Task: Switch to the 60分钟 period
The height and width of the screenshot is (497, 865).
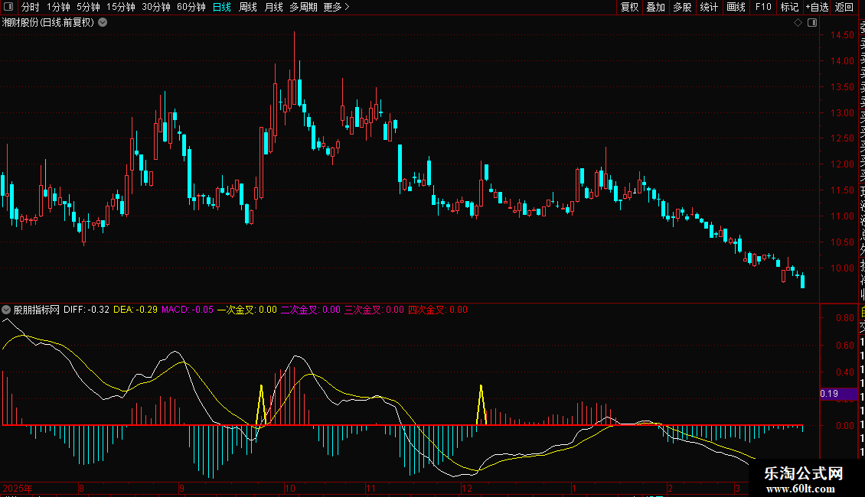Action: 191,7
